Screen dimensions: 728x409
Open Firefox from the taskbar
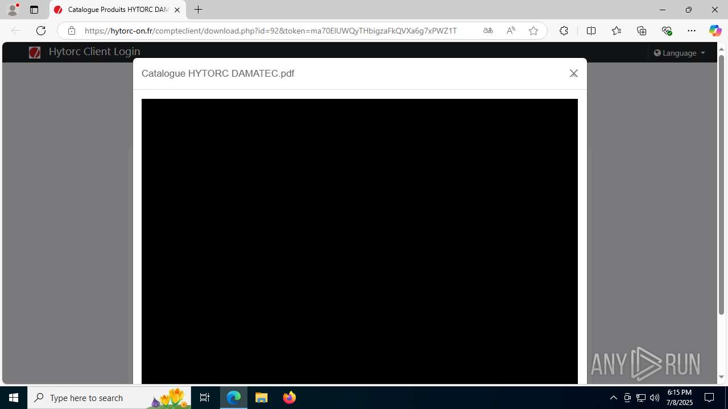pyautogui.click(x=289, y=398)
